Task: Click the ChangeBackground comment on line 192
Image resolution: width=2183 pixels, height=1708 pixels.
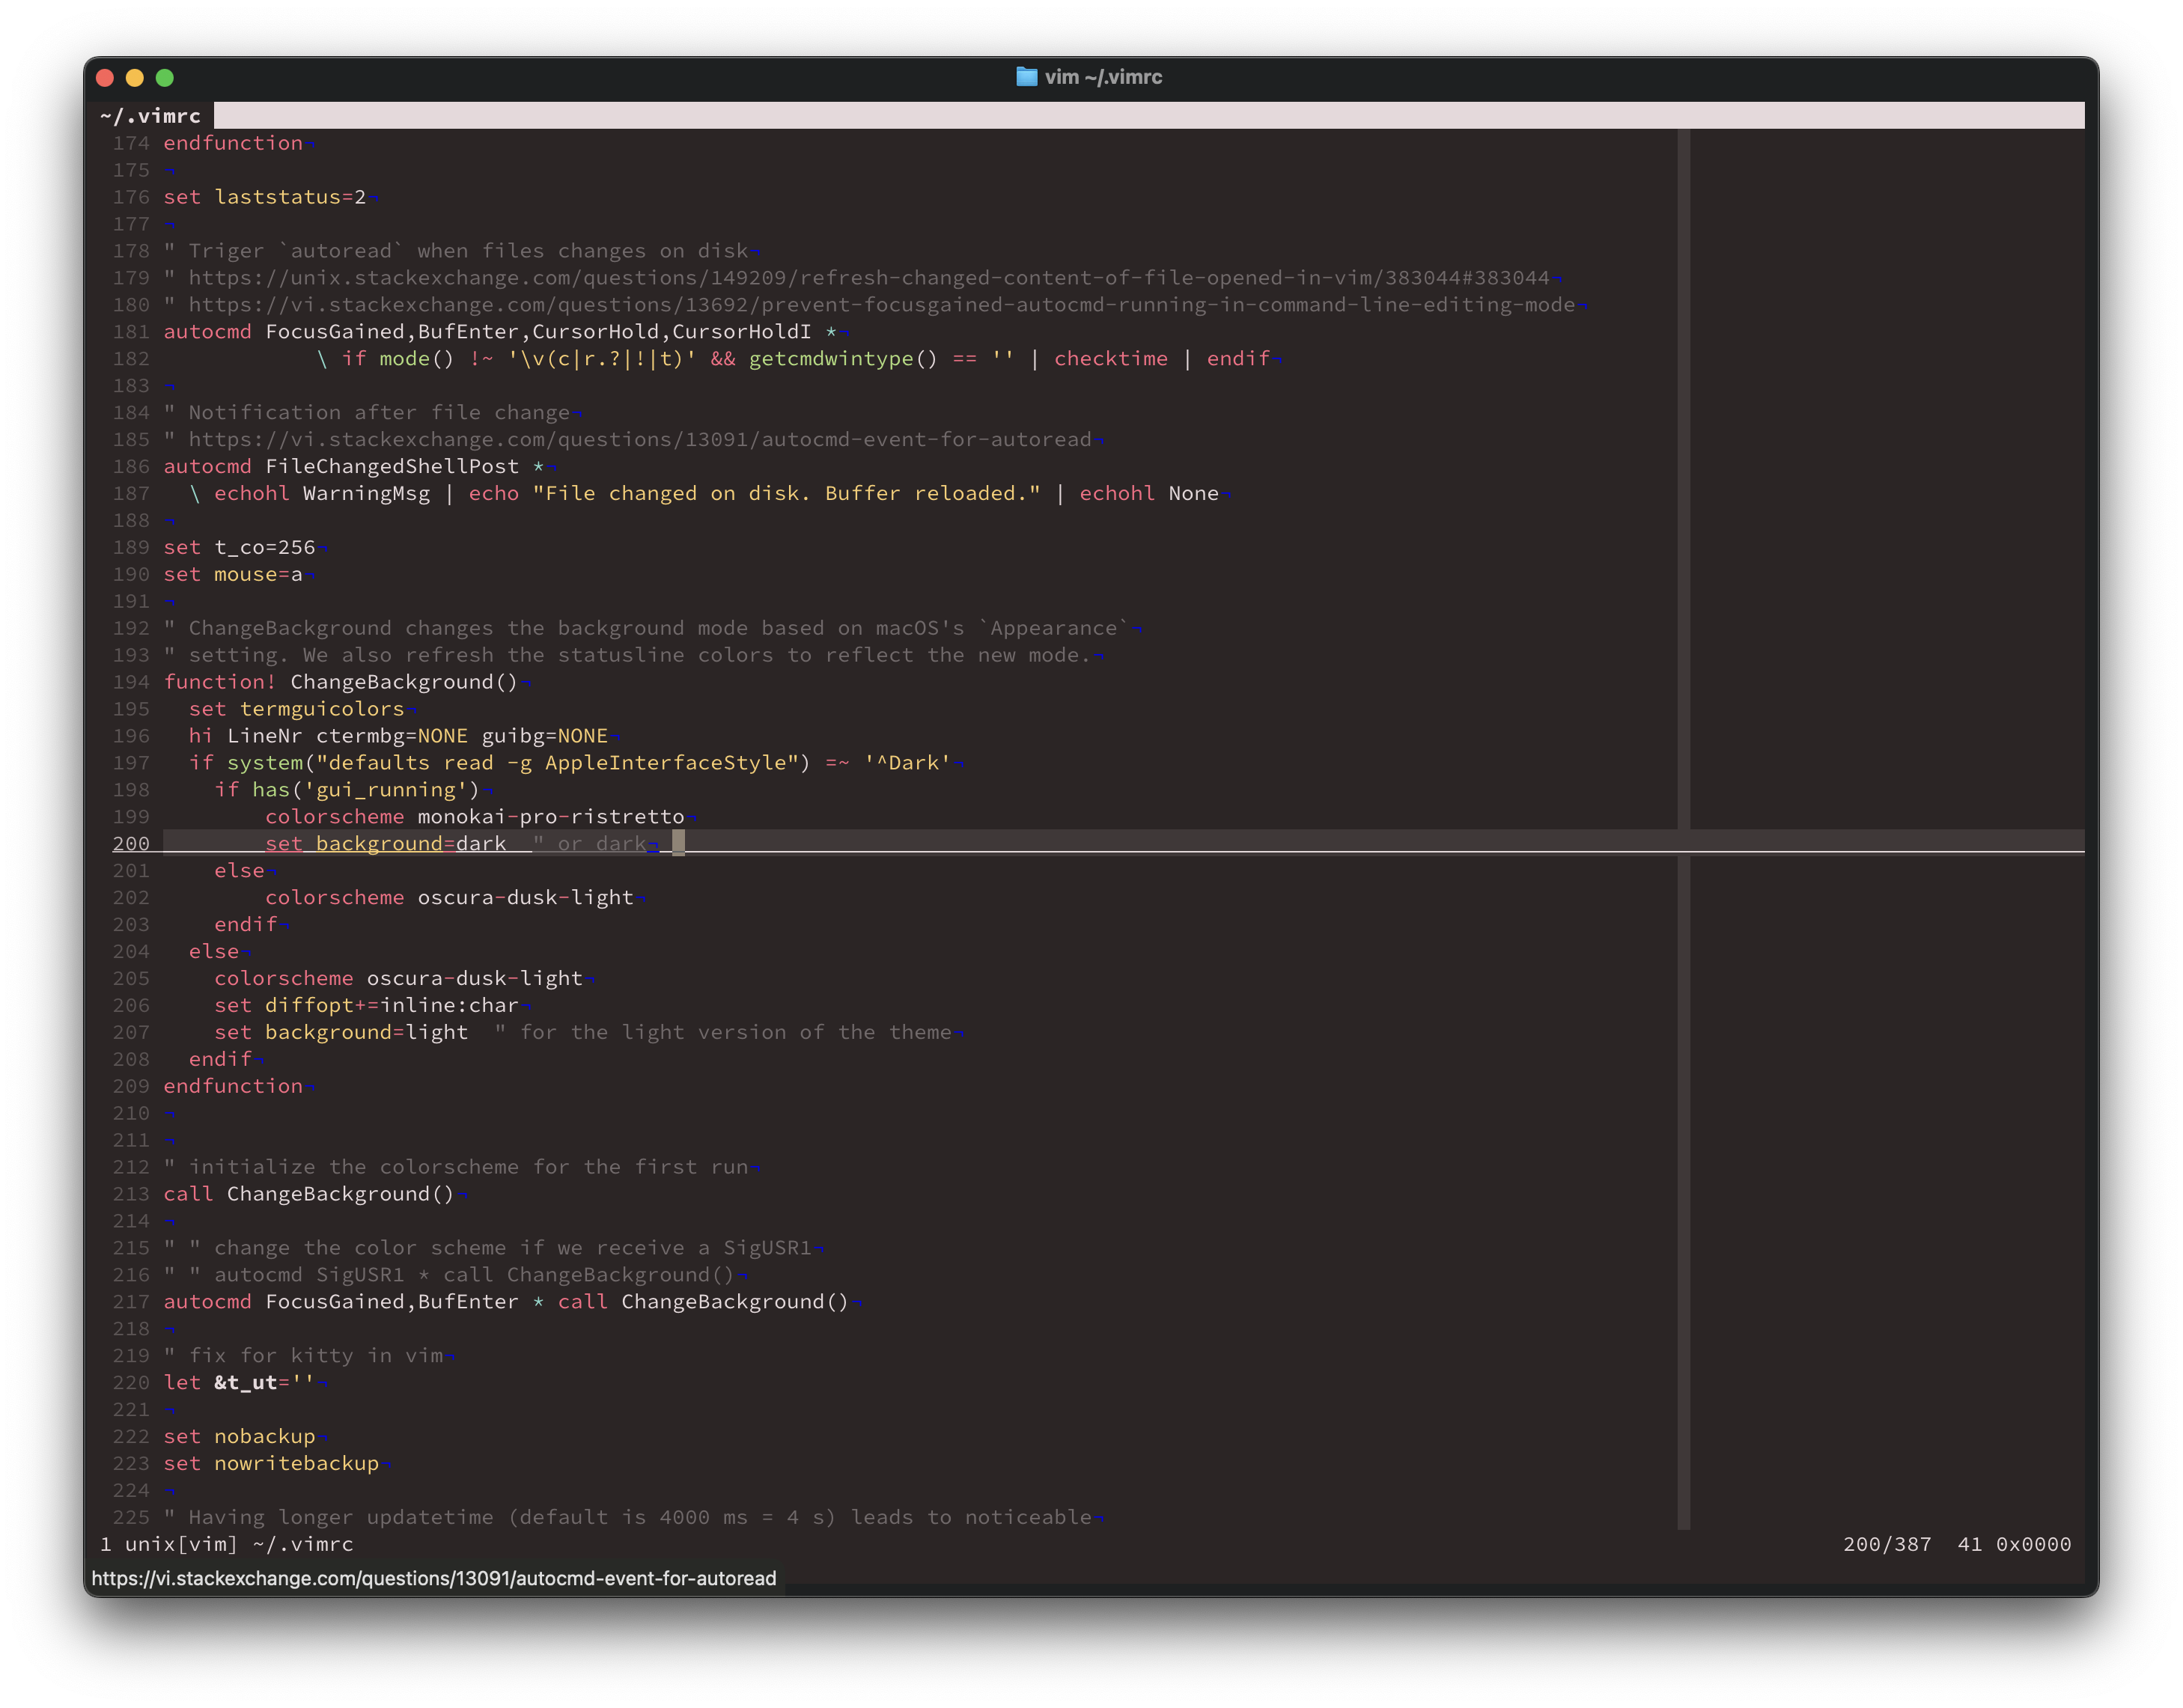Action: [646, 629]
